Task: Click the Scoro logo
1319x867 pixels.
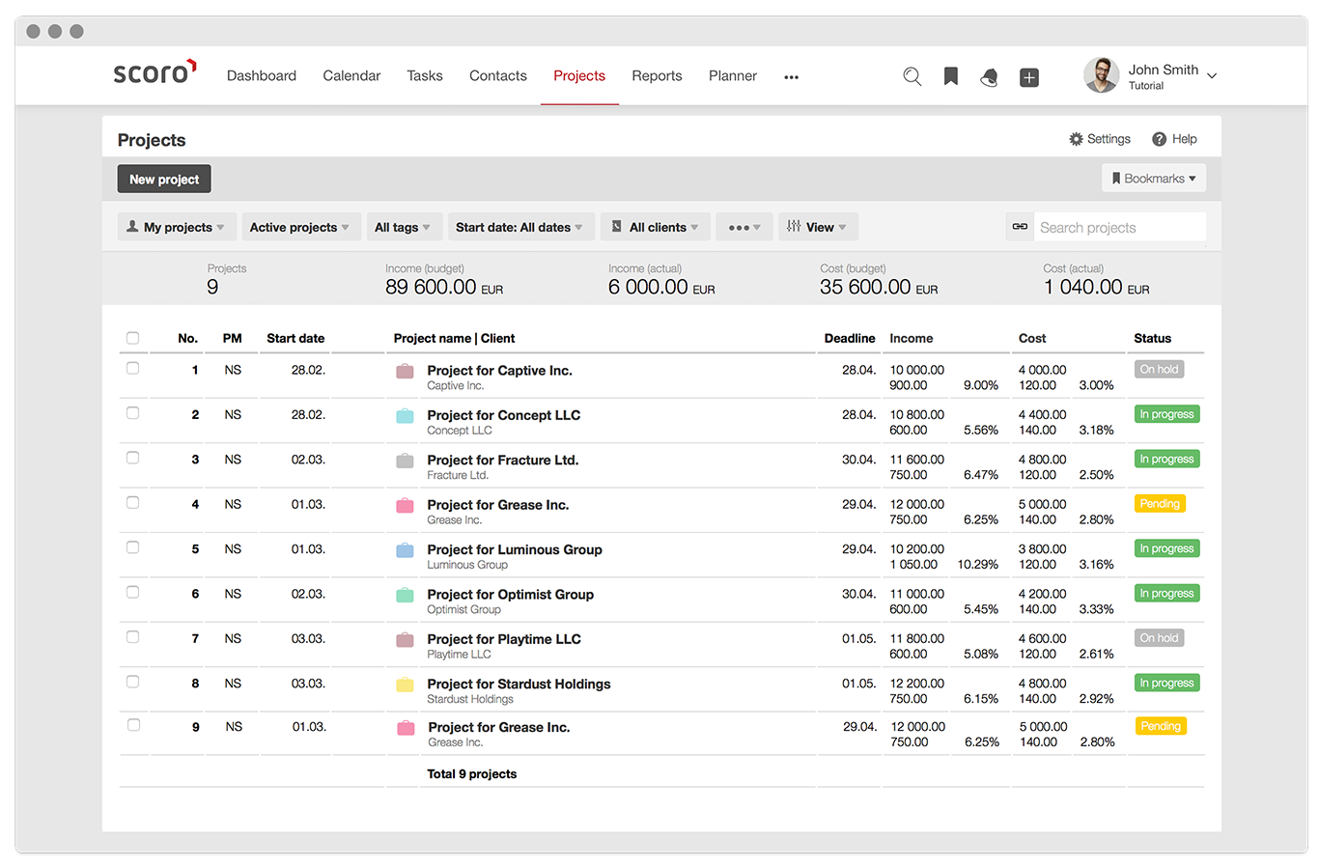Action: click(155, 72)
